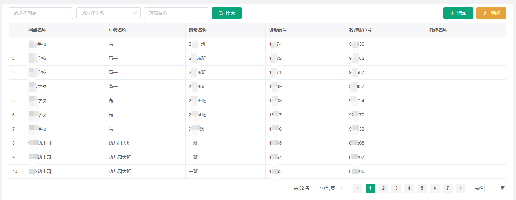This screenshot has height=200, width=516.
Task: Open the 请选择年级 grade dropdown
Action: 109,13
